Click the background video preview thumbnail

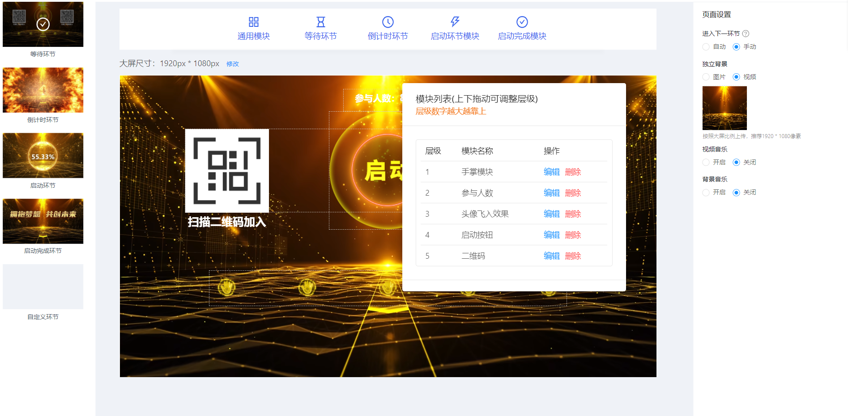(724, 108)
